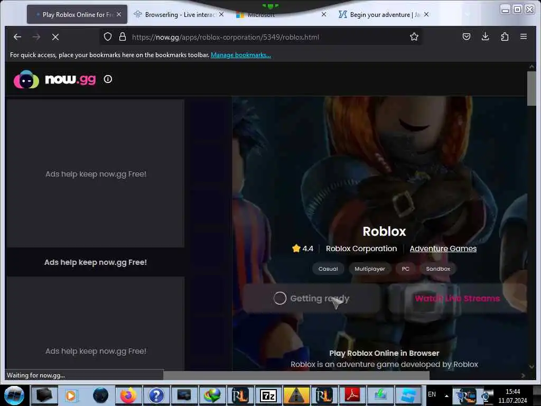
Task: Click the horizontal scrollbar right arrow
Action: (x=523, y=375)
